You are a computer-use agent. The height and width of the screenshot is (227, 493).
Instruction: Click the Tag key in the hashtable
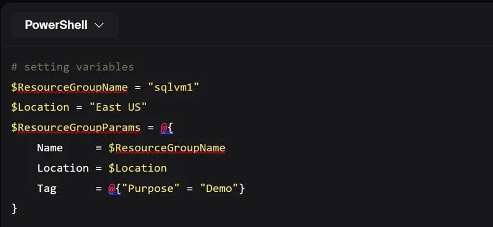(47, 188)
